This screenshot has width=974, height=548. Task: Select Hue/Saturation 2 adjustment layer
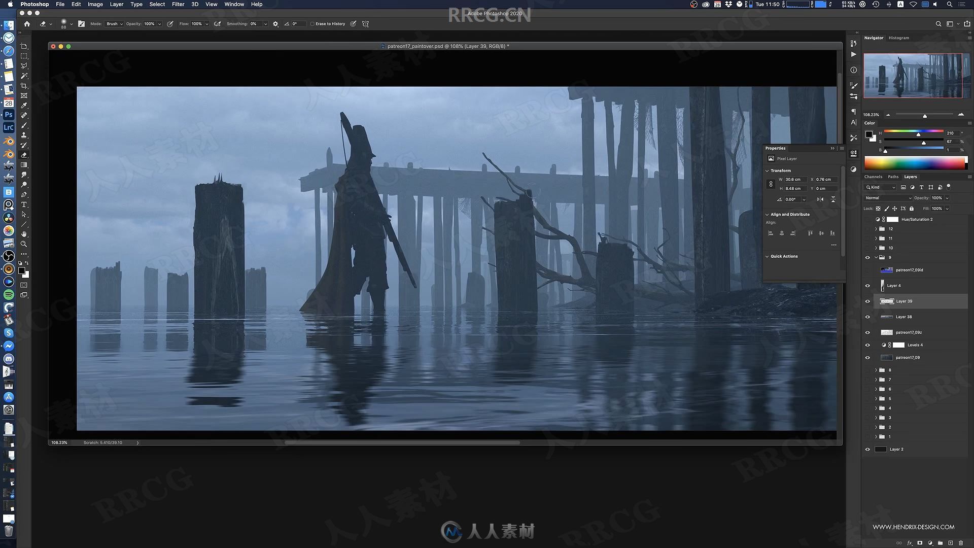[x=919, y=220]
